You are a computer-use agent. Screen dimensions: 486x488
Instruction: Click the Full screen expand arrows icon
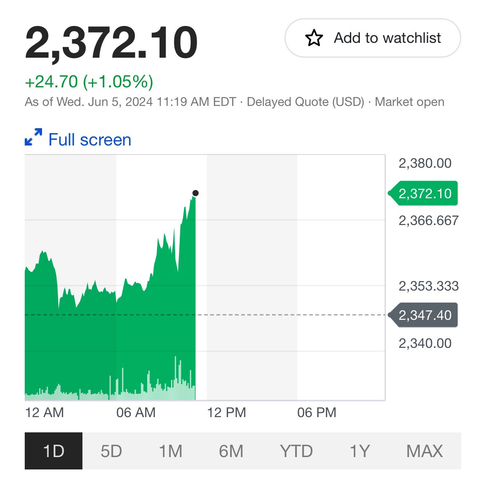[x=33, y=137]
